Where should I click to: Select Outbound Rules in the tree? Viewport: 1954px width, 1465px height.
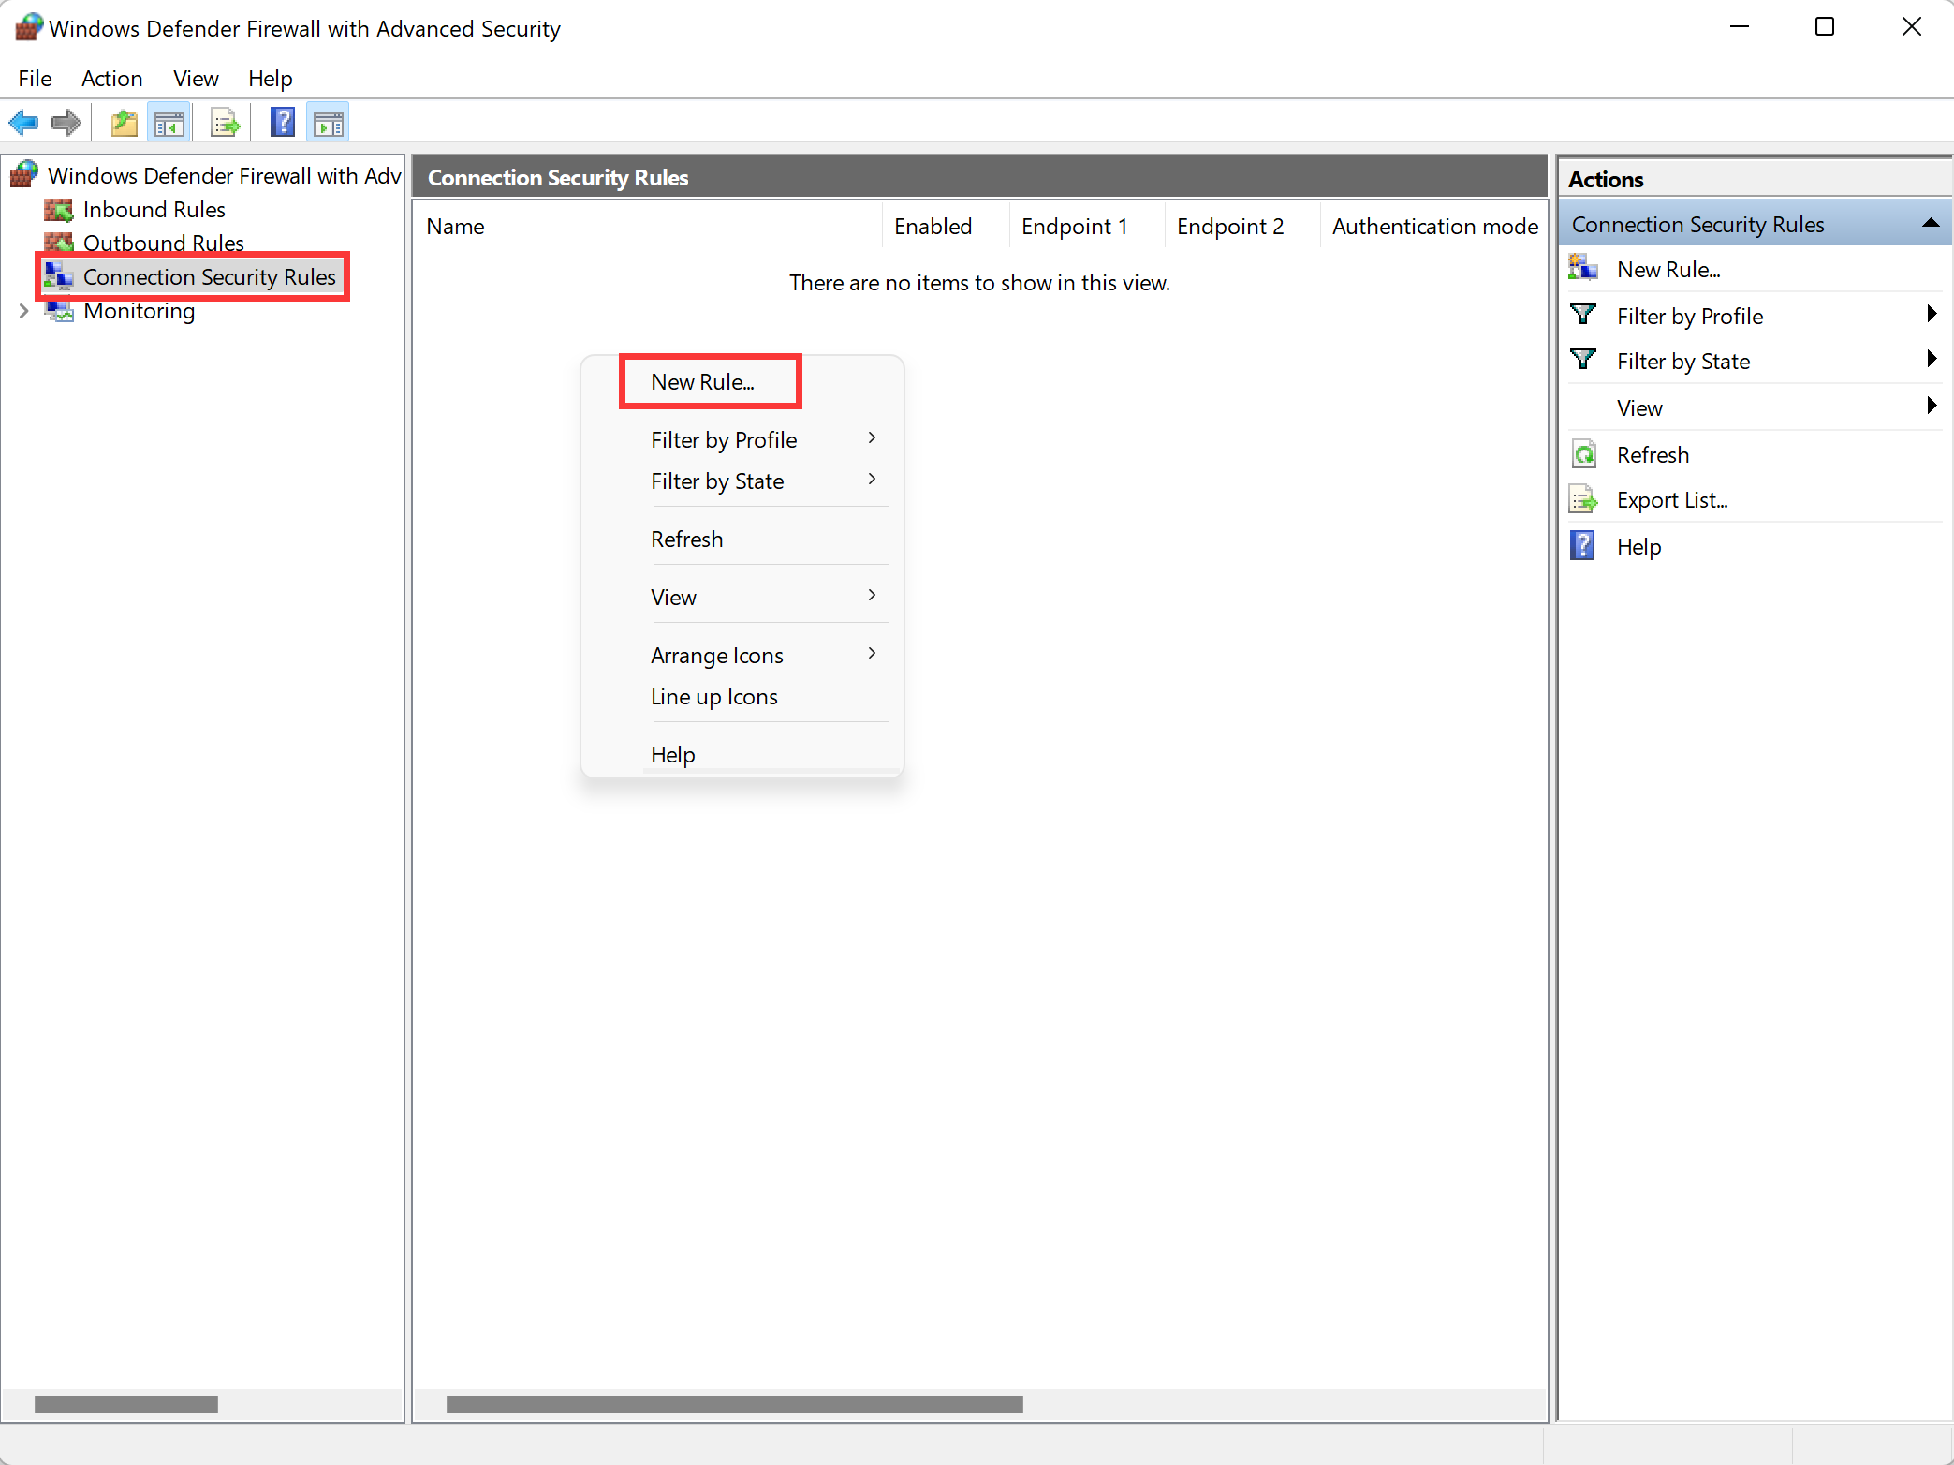(x=163, y=243)
